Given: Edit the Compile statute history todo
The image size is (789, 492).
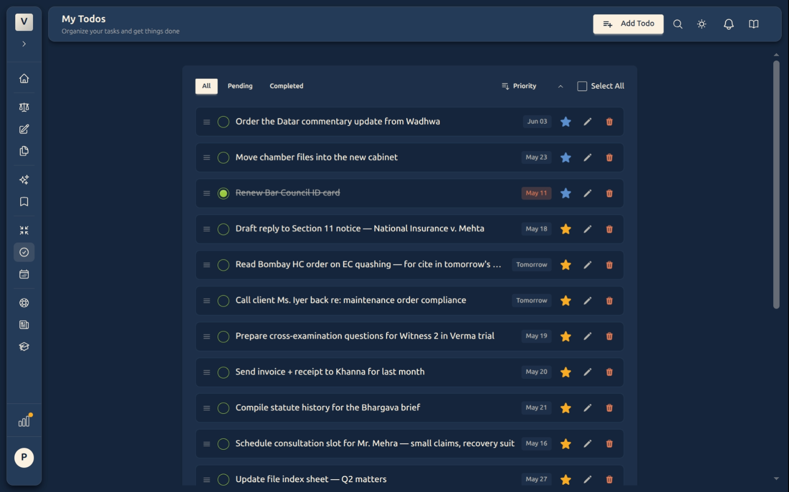Looking at the screenshot, I should pos(587,408).
